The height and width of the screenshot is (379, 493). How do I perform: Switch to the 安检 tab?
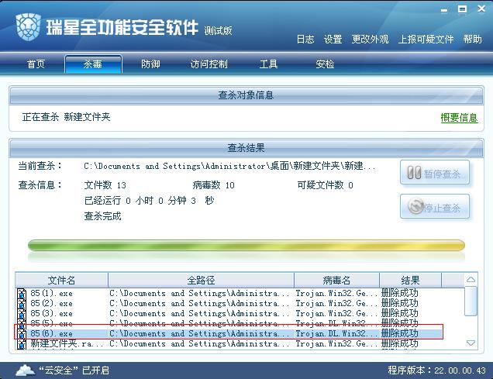click(x=325, y=64)
